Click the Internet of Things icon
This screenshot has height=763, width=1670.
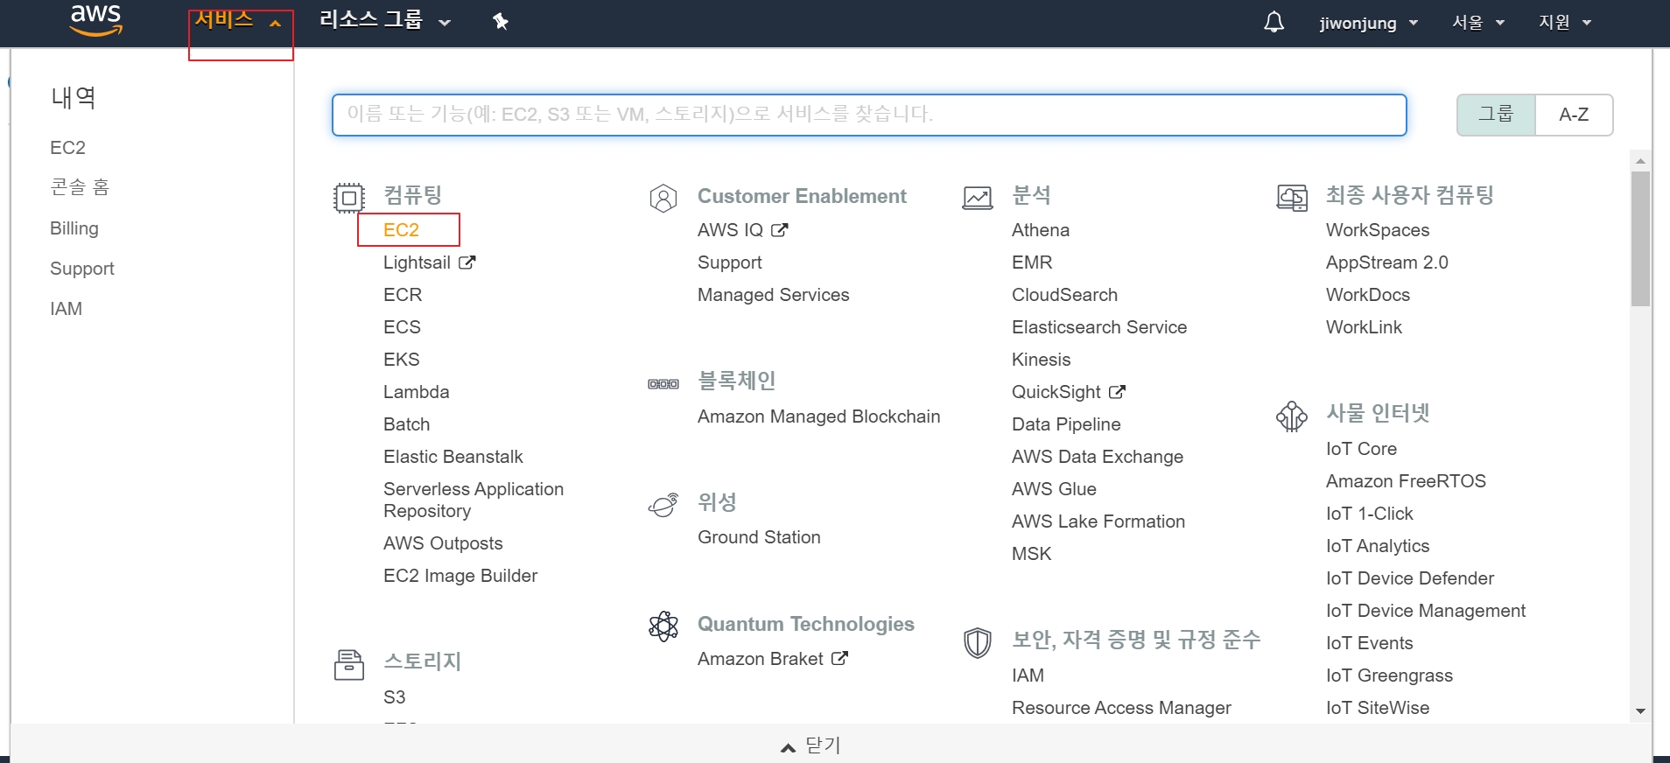[1292, 416]
